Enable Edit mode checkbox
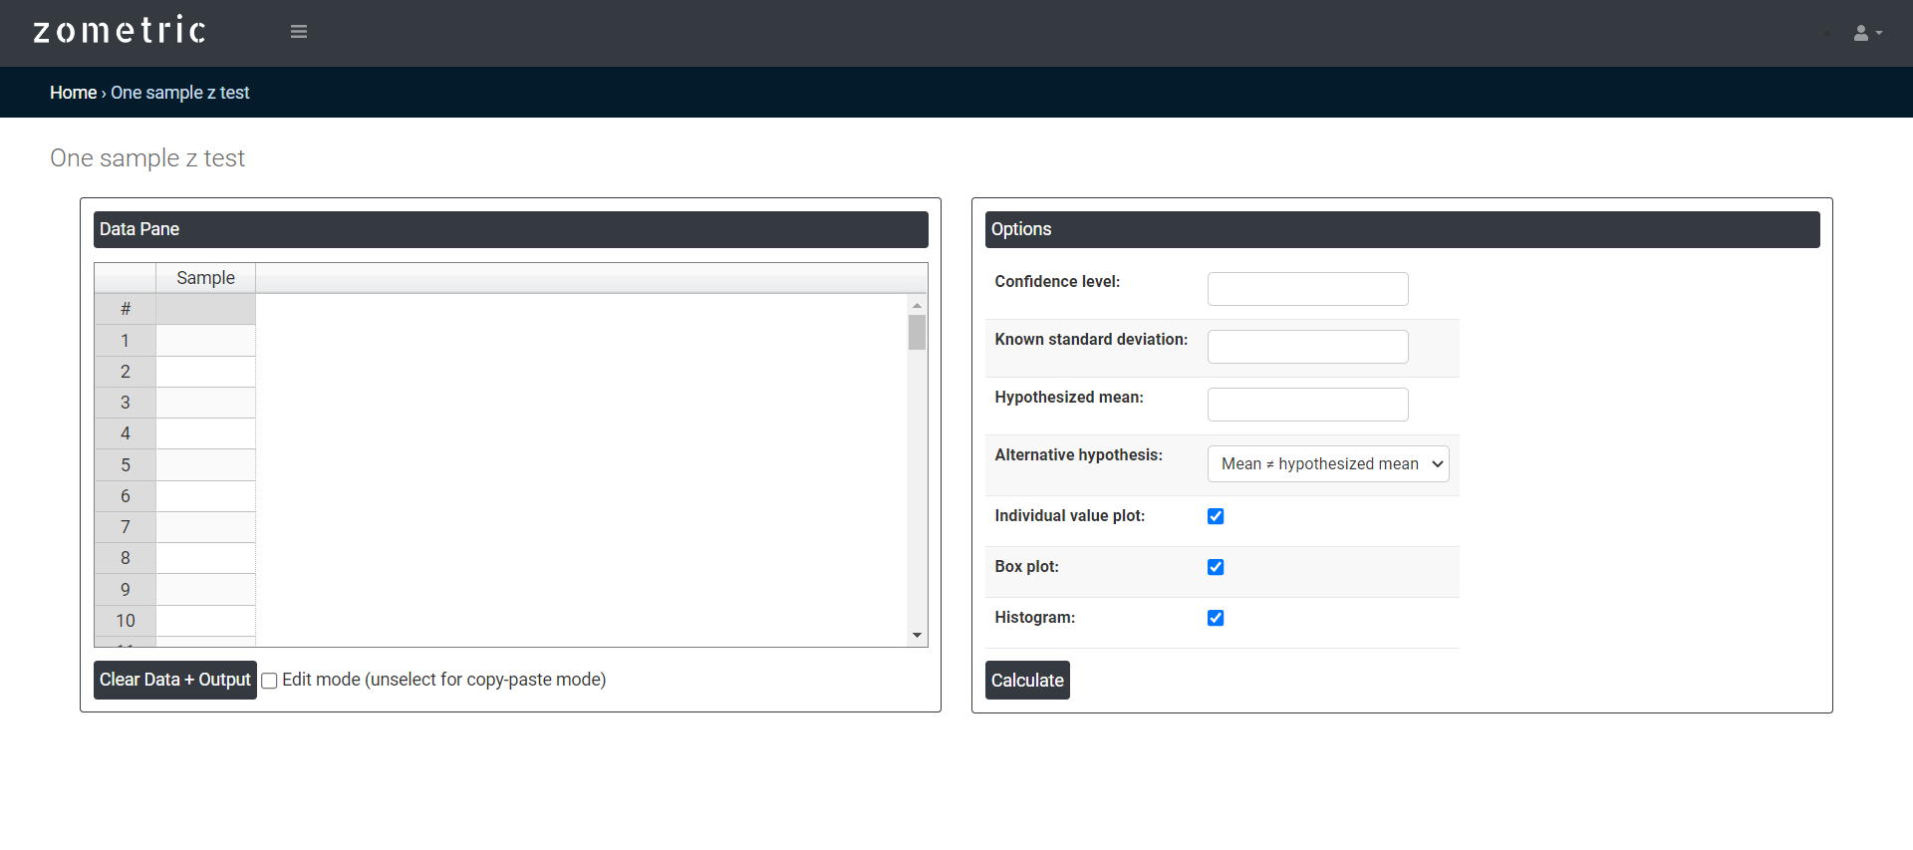Viewport: 1913px width, 850px height. 269,681
